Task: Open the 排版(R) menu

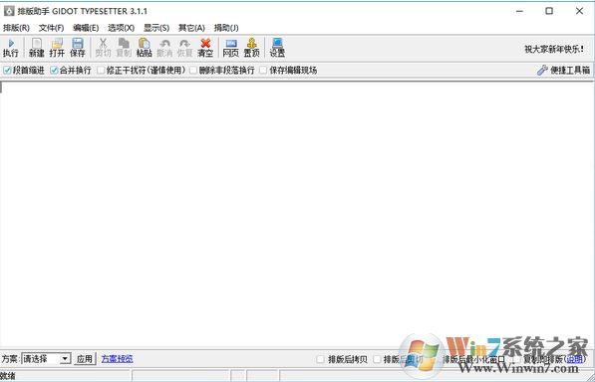Action: pos(16,28)
